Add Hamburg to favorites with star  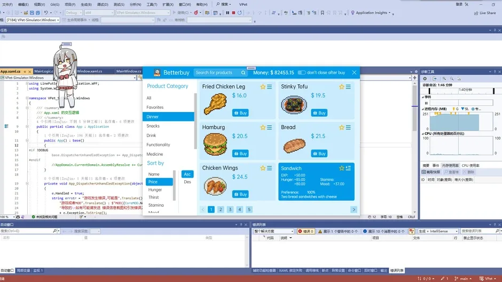click(x=263, y=127)
